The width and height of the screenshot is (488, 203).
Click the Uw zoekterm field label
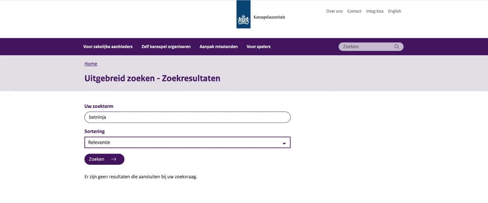coord(99,106)
